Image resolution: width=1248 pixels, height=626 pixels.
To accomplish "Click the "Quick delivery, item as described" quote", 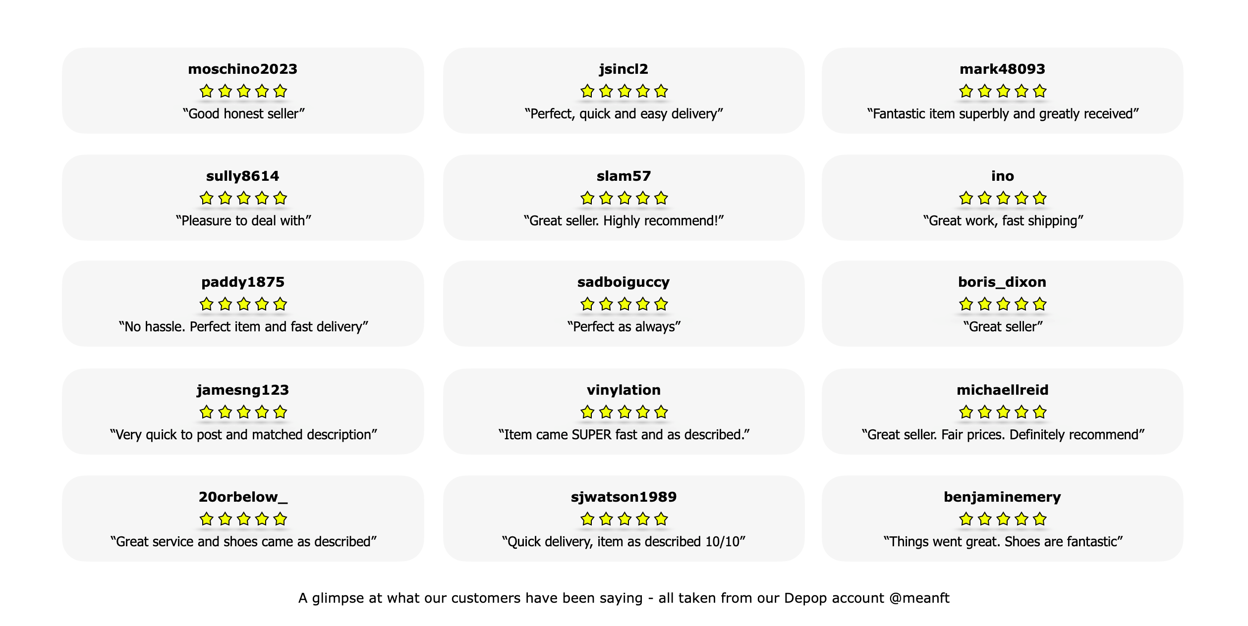I will (x=624, y=542).
